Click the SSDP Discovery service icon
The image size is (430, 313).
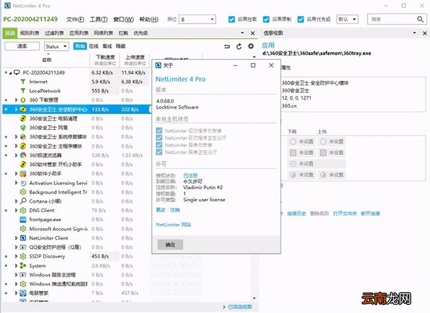(24, 256)
